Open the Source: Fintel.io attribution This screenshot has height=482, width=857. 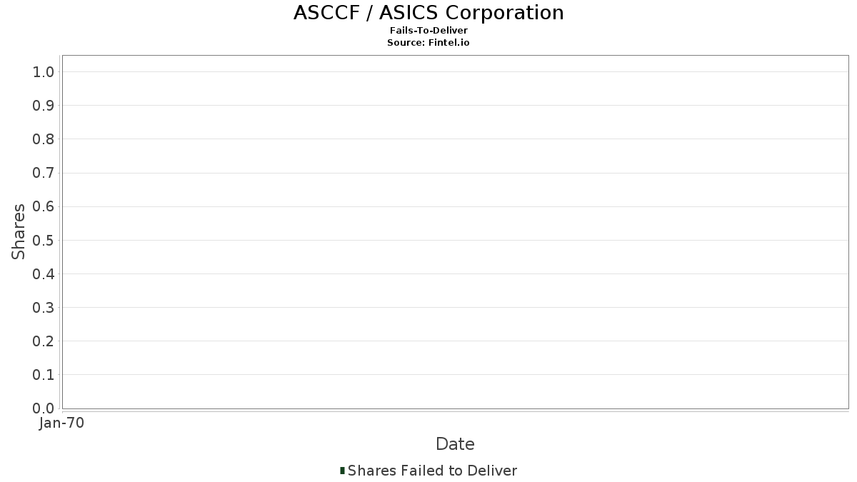pos(428,42)
